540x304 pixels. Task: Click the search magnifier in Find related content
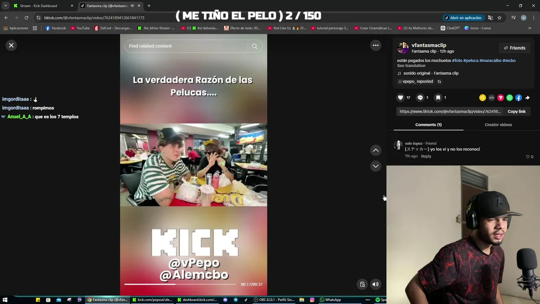[254, 46]
